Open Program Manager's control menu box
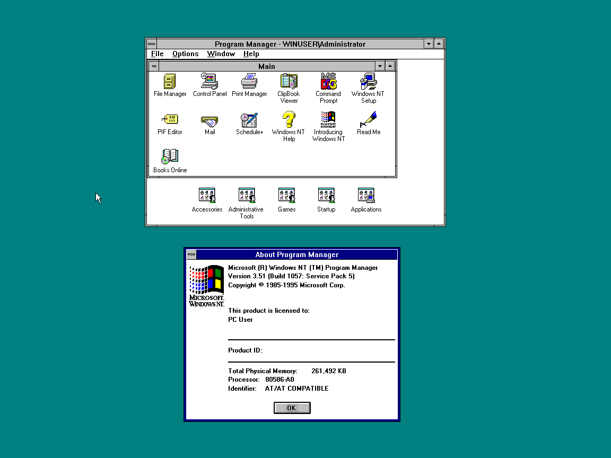The height and width of the screenshot is (458, 611). (x=151, y=43)
